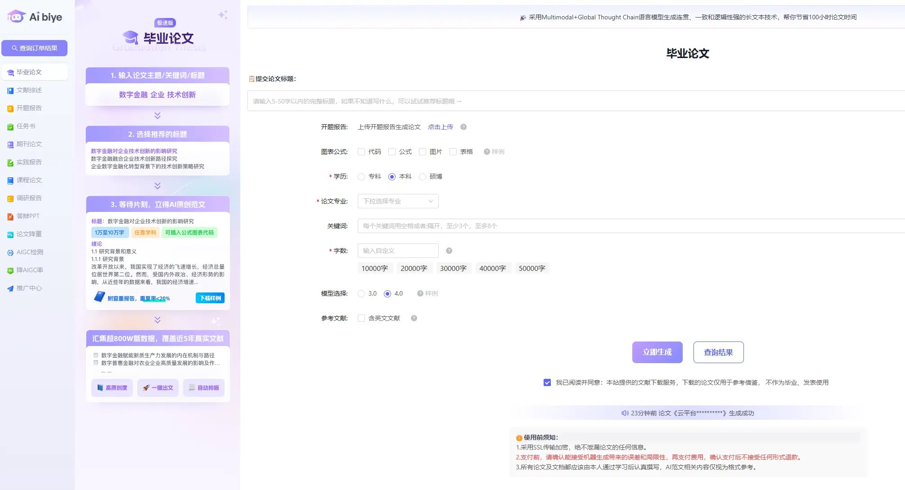Select the 论文降重 sidebar icon
The image size is (905, 490).
pos(29,234)
